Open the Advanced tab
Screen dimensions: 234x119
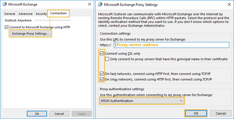[25, 14]
